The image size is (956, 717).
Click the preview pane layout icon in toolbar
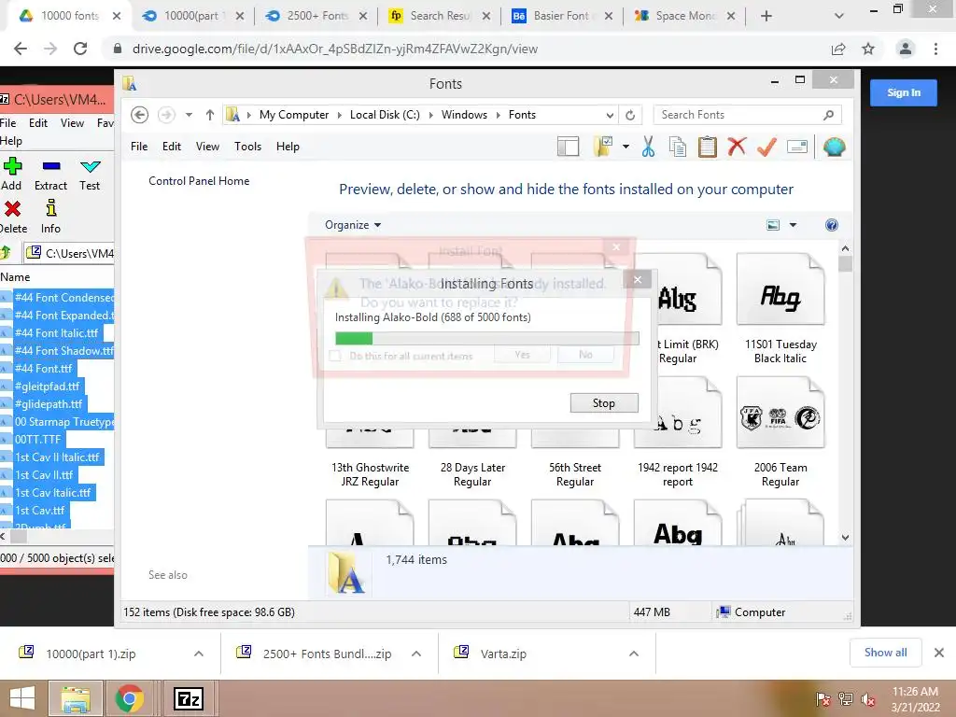[568, 147]
